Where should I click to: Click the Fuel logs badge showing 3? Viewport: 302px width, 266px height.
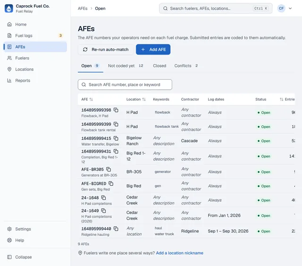[60, 35]
